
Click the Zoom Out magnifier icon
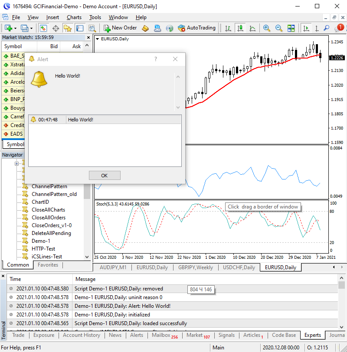(x=278, y=28)
